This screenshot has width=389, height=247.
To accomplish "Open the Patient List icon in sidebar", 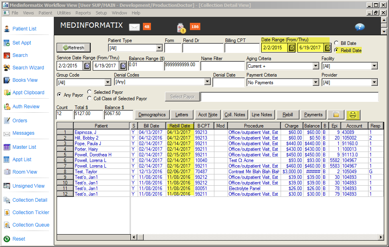I will 7,29.
